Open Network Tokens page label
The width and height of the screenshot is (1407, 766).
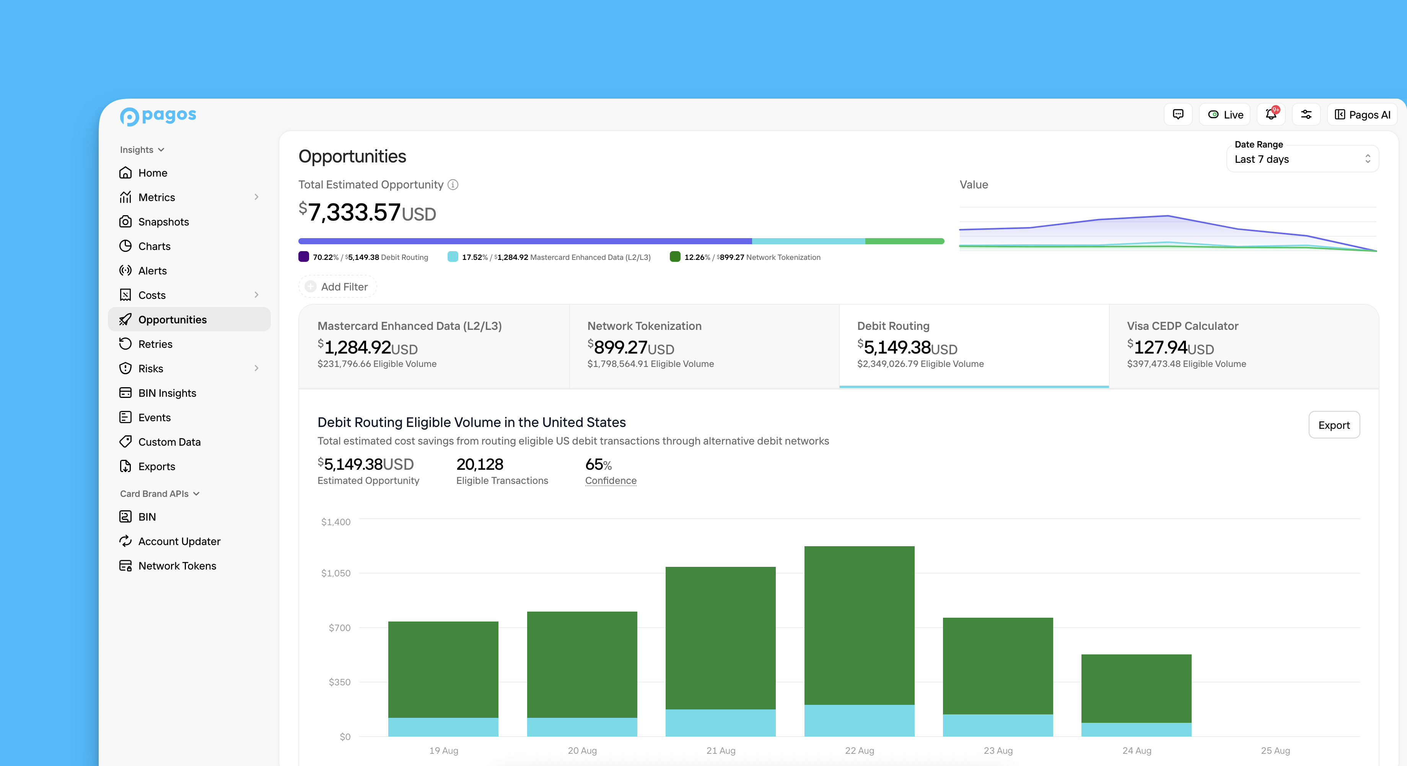coord(177,566)
